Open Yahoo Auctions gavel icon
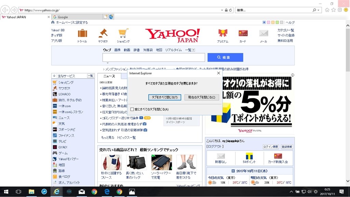Viewport: 350px width, 197px height. 103,33
